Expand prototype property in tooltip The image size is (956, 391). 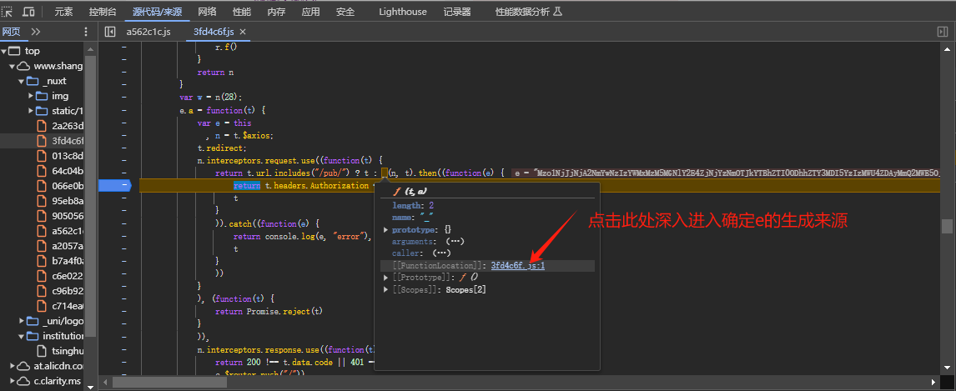click(x=386, y=229)
